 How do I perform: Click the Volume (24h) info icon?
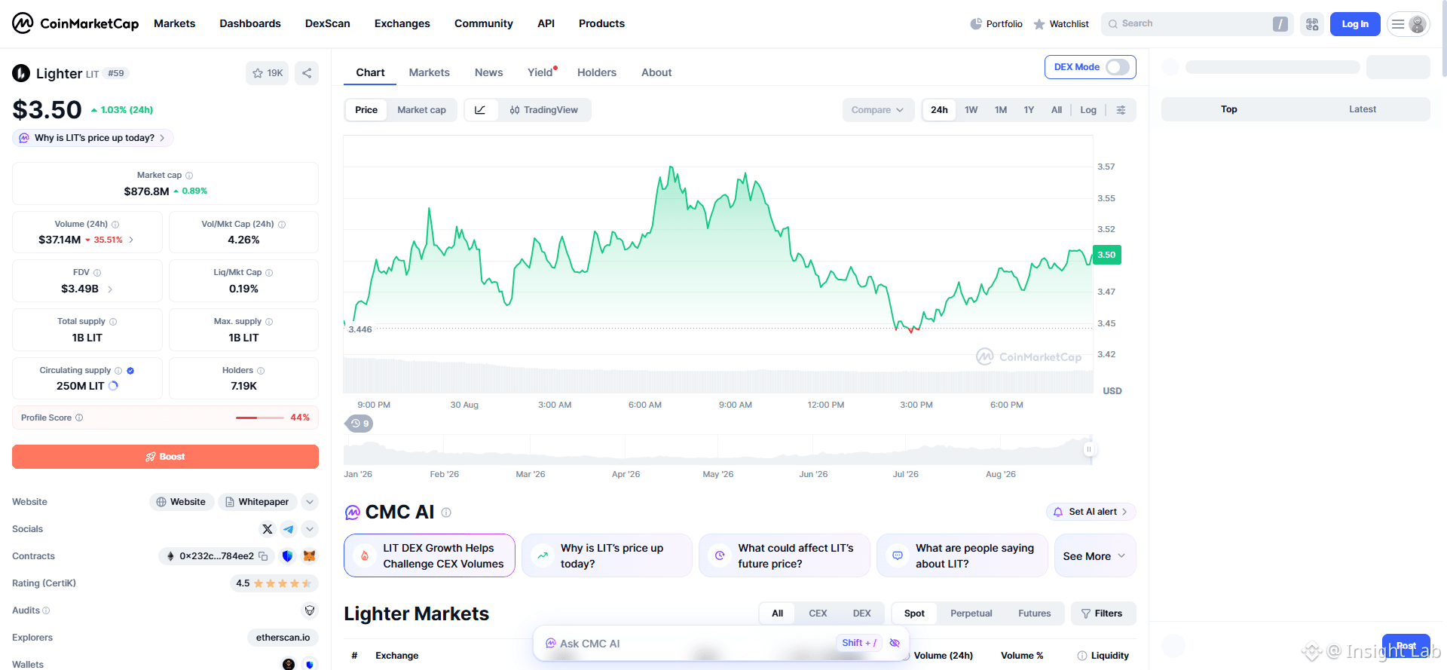pos(115,225)
